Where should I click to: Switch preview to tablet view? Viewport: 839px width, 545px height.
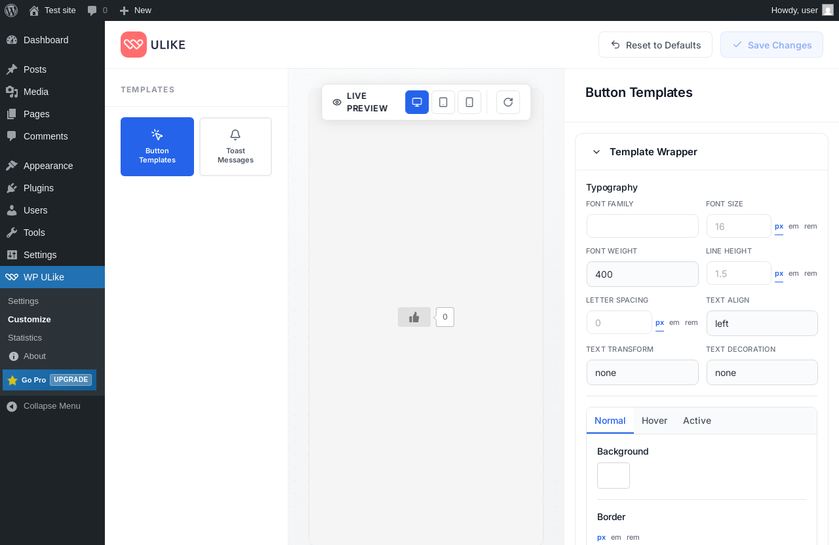point(443,102)
